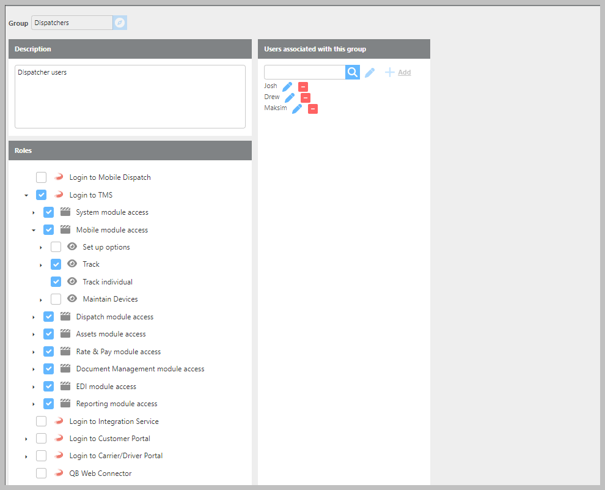Image resolution: width=605 pixels, height=490 pixels.
Task: Select the QB Web Connector role label
Action: coord(100,473)
